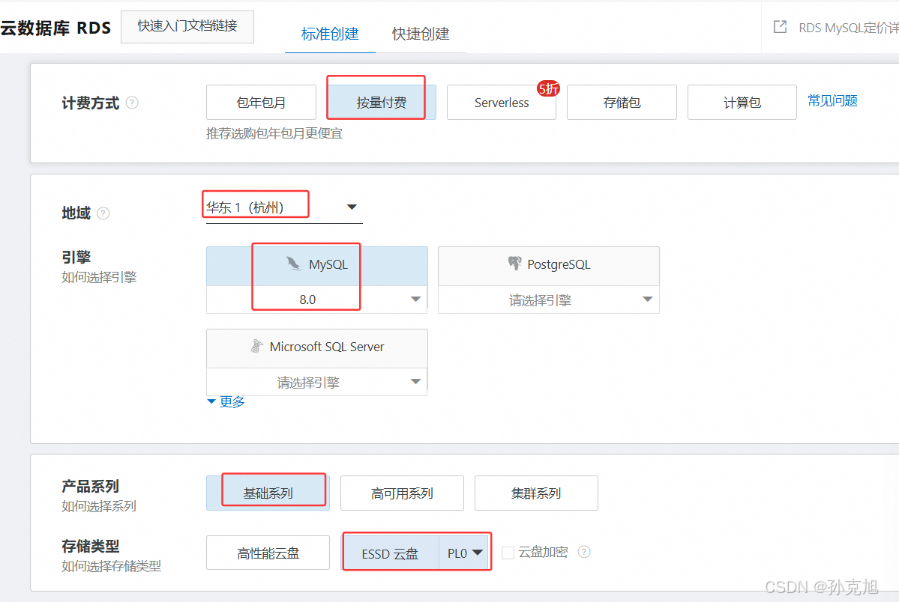Image resolution: width=899 pixels, height=602 pixels.
Task: Choose 高可用系列 product series
Action: pos(402,493)
